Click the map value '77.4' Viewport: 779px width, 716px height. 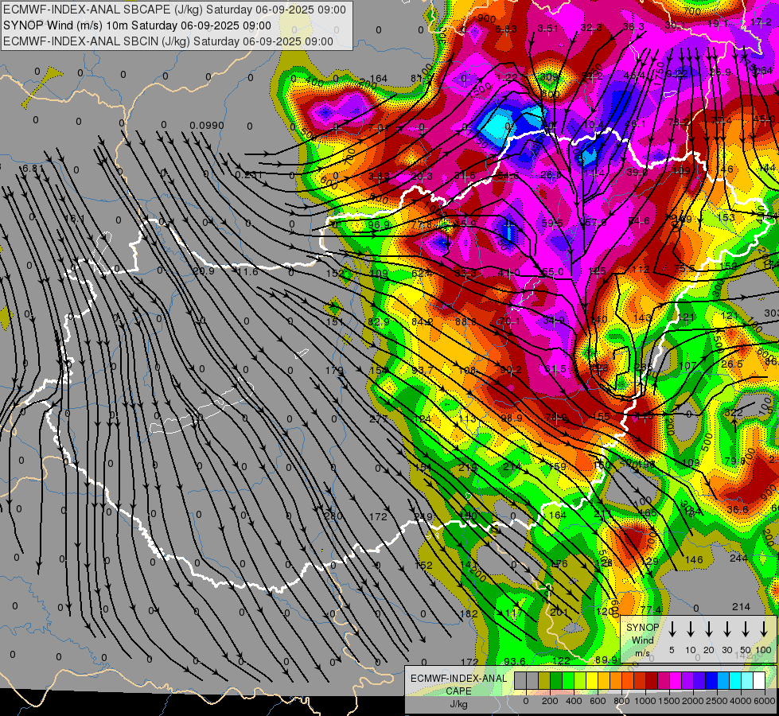click(x=651, y=609)
